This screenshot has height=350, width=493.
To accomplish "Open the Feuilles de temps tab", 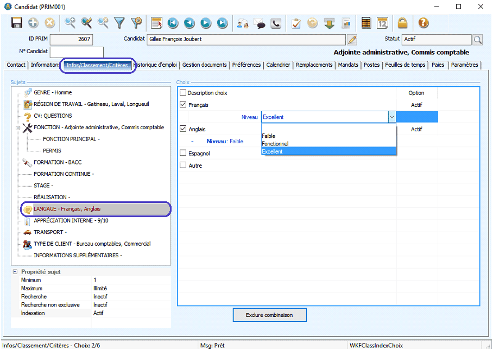I will point(405,65).
